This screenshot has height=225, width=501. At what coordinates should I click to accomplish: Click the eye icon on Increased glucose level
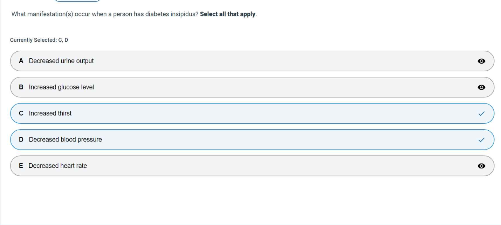pyautogui.click(x=481, y=87)
